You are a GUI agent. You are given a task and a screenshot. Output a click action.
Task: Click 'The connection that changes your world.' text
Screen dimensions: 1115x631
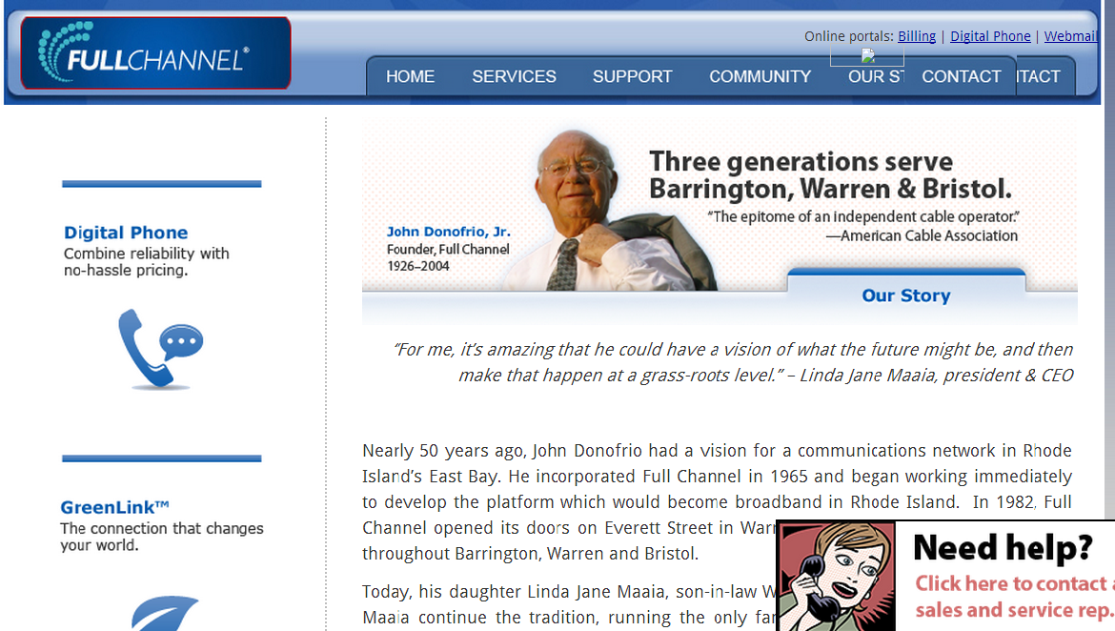click(x=162, y=537)
